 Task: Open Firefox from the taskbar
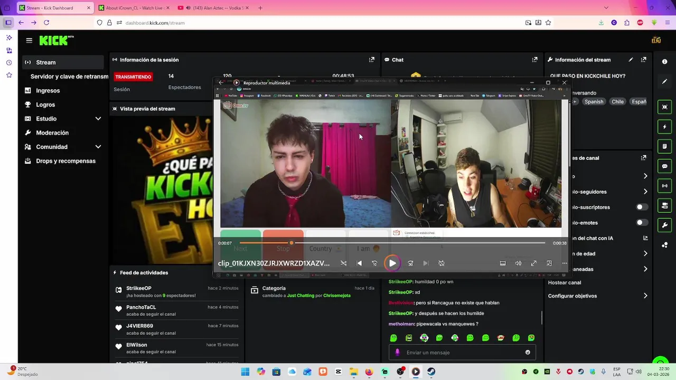pos(369,372)
